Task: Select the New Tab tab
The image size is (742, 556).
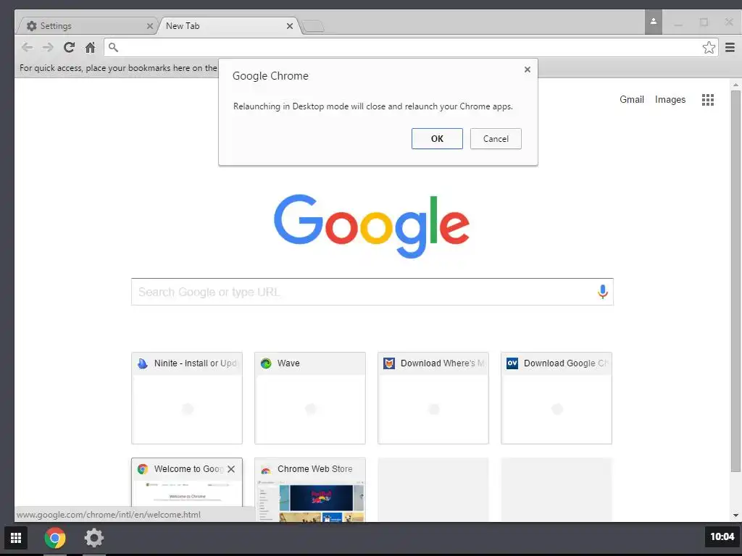Action: click(228, 25)
